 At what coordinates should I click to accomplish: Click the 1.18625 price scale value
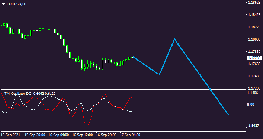click(254, 3)
